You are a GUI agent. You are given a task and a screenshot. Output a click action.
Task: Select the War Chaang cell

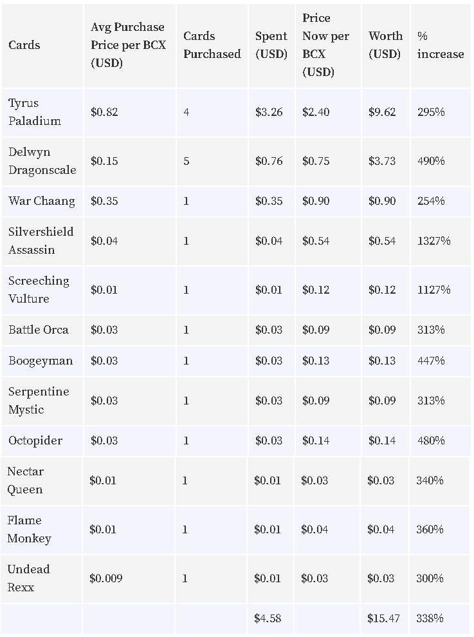click(42, 201)
